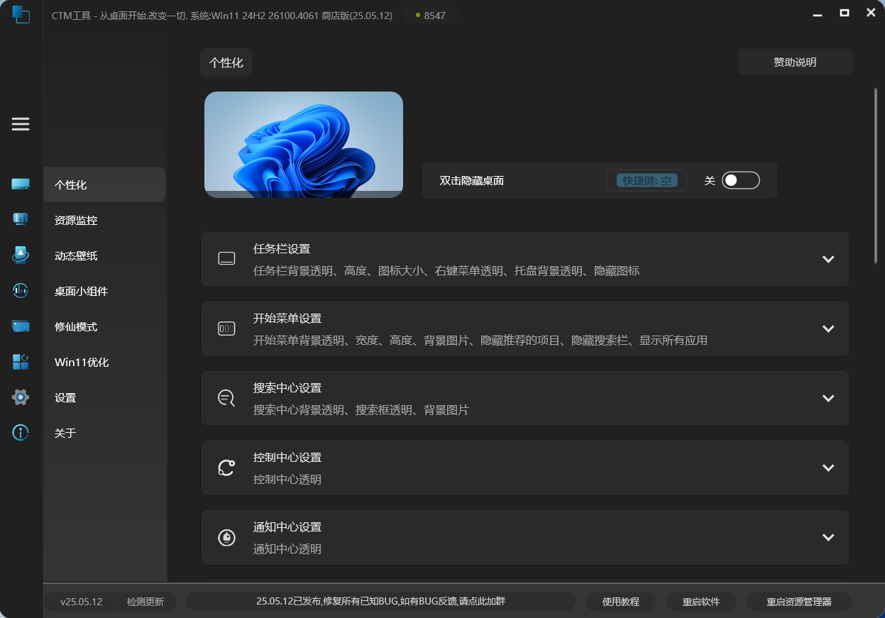885x618 pixels.
Task: Click the 双击隐藏桌面 label text
Action: pos(472,180)
